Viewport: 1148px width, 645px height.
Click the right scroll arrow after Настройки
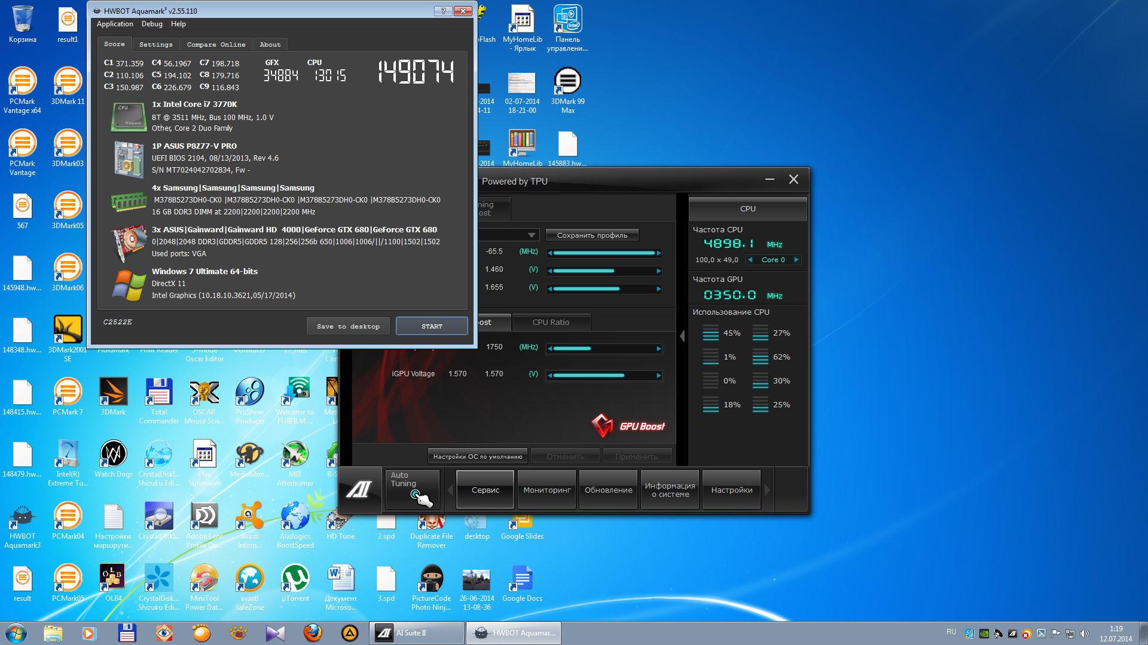(x=767, y=490)
